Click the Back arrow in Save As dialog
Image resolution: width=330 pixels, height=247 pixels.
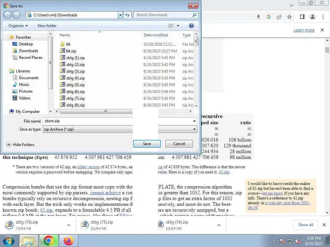click(x=8, y=15)
